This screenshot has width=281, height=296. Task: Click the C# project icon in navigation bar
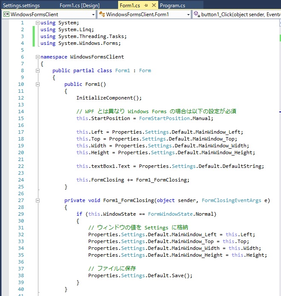(6, 15)
